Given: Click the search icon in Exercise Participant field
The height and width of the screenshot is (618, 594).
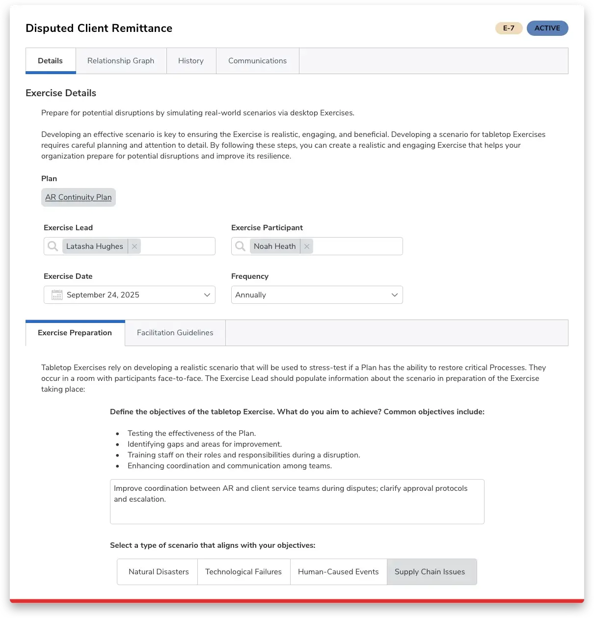Looking at the screenshot, I should (x=240, y=246).
